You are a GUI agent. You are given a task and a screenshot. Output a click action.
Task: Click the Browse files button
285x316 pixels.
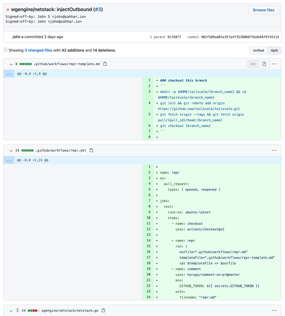tap(263, 10)
